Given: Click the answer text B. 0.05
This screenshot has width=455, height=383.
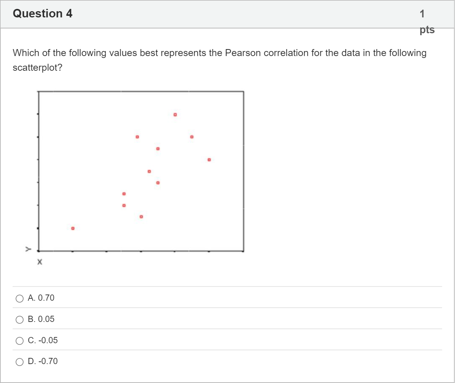Looking at the screenshot, I should (41, 319).
